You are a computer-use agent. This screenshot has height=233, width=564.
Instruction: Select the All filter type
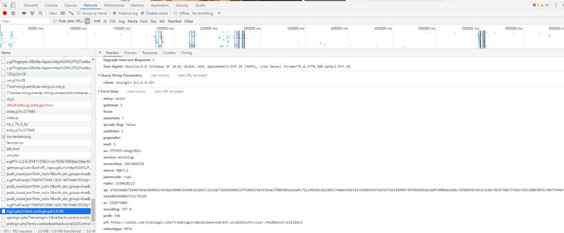87,21
